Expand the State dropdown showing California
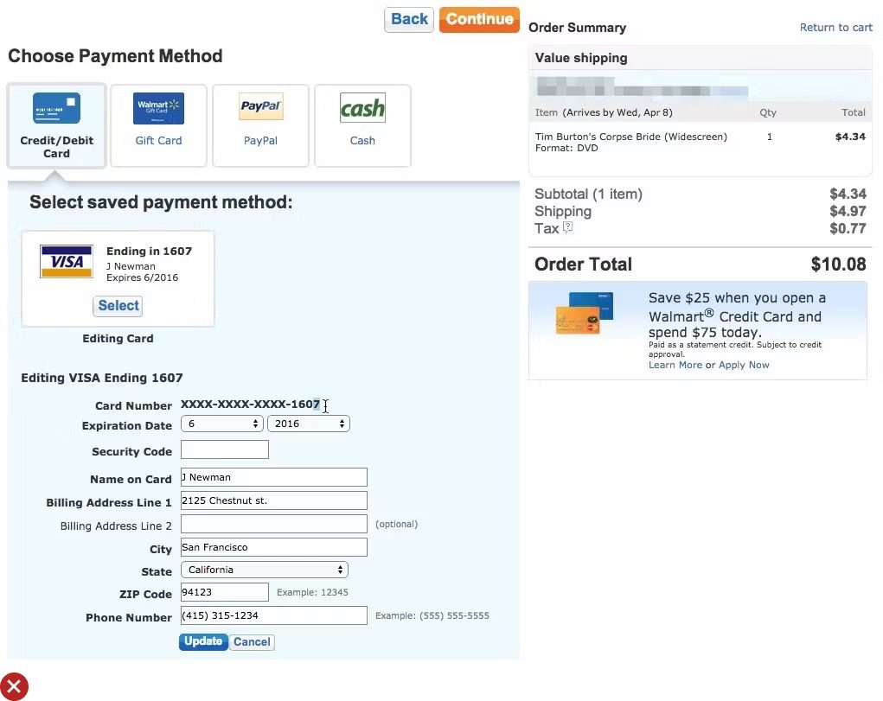Screen dimensions: 883x701 264,570
